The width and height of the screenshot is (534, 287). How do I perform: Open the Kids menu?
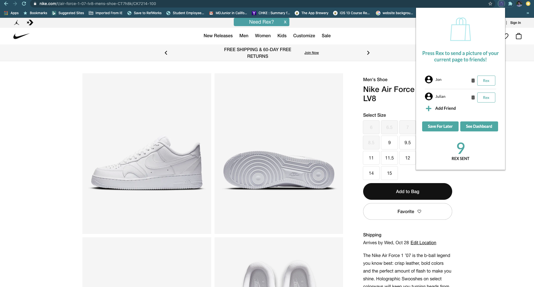[282, 36]
